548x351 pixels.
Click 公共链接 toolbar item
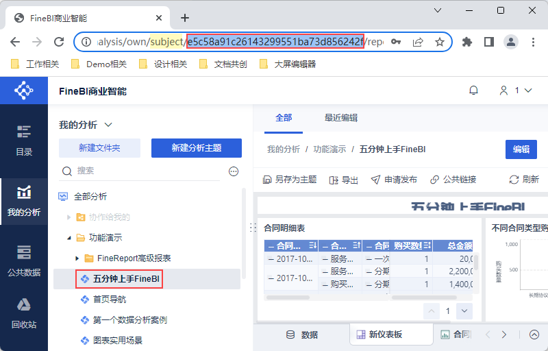(x=453, y=180)
